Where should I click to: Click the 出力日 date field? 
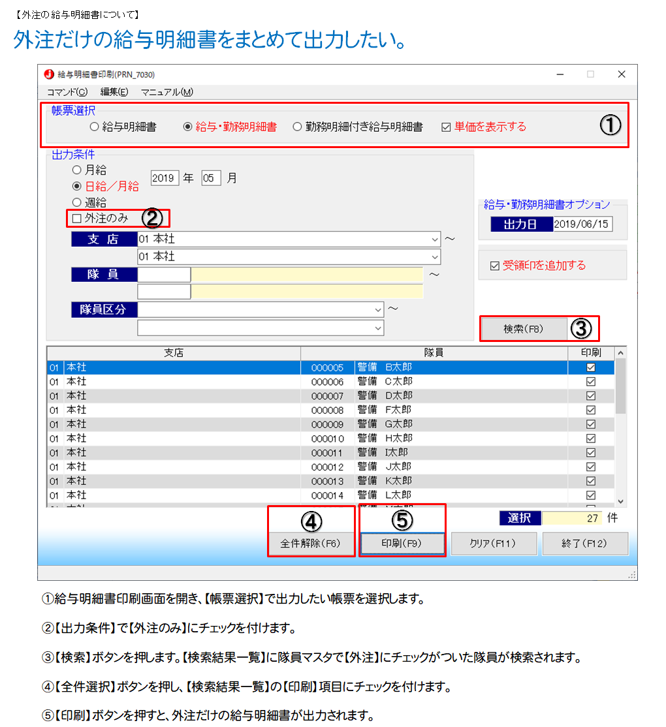tap(582, 224)
